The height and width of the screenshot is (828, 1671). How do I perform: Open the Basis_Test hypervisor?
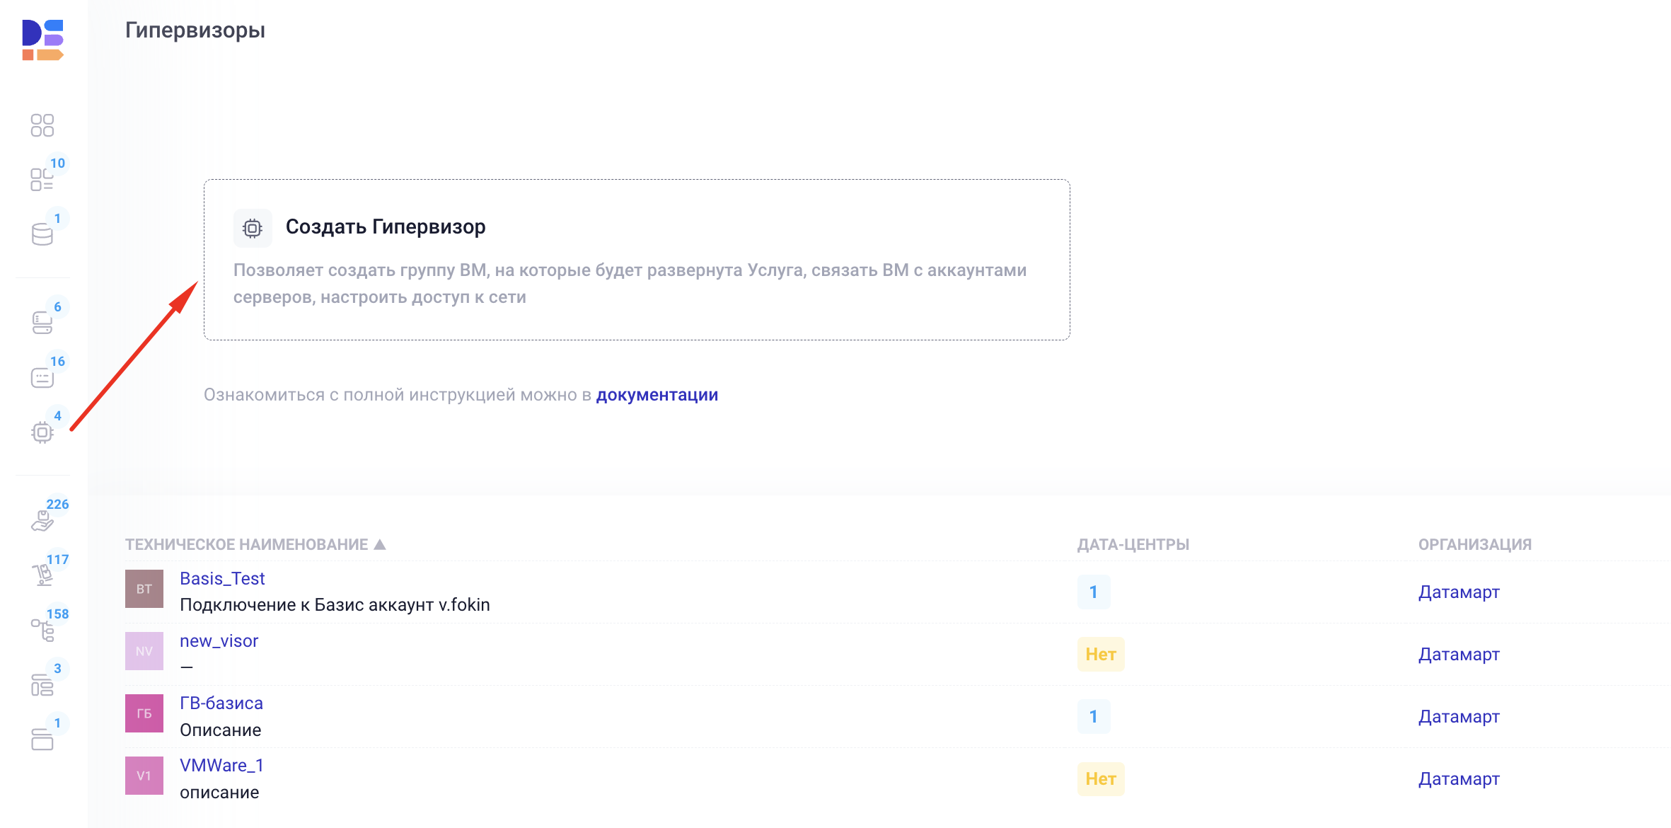tap(222, 579)
